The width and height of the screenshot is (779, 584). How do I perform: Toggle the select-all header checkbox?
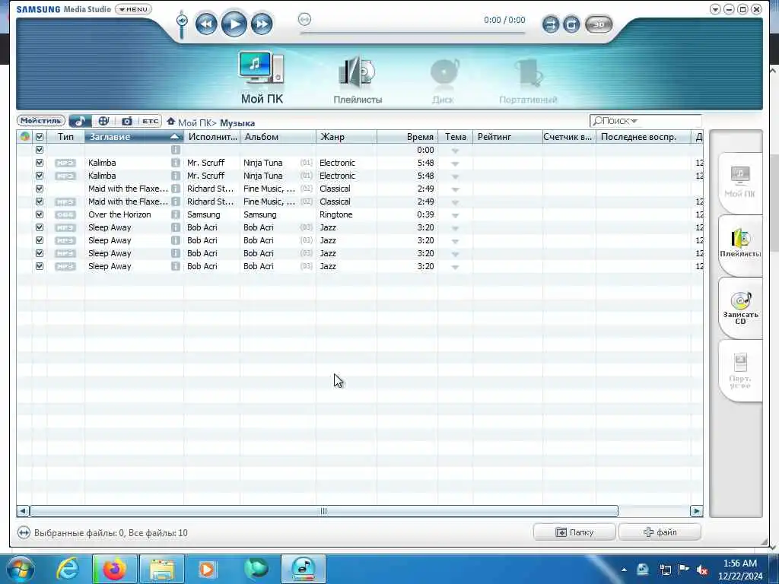[40, 137]
